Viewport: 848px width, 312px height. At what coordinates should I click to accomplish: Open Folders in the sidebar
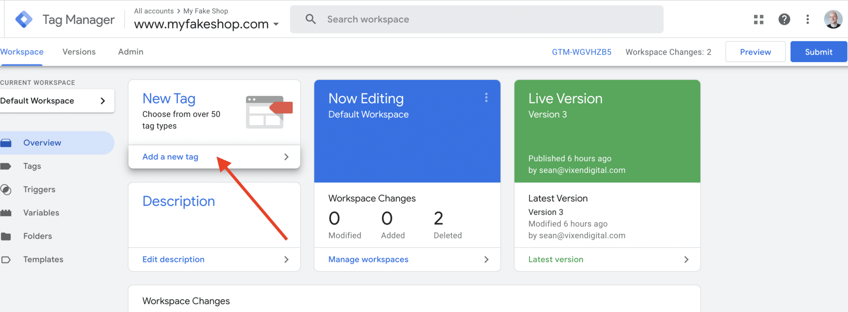click(x=37, y=236)
